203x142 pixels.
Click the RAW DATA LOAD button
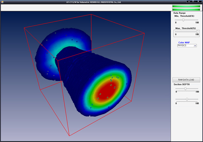click(186, 80)
